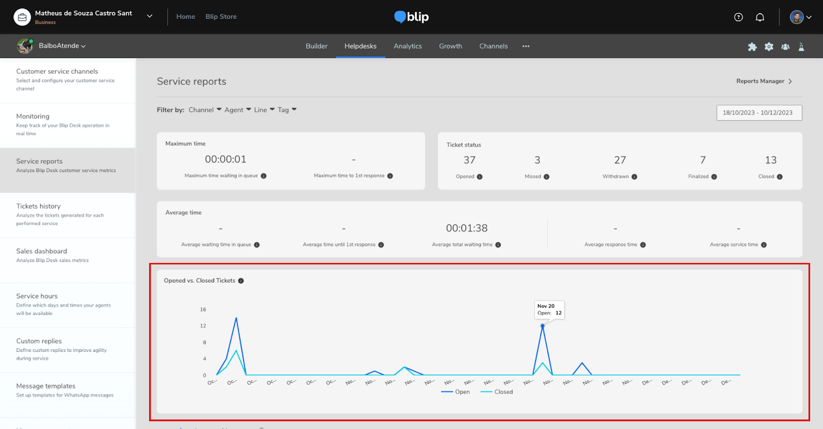Expand the Channel filter dropdown

point(204,110)
